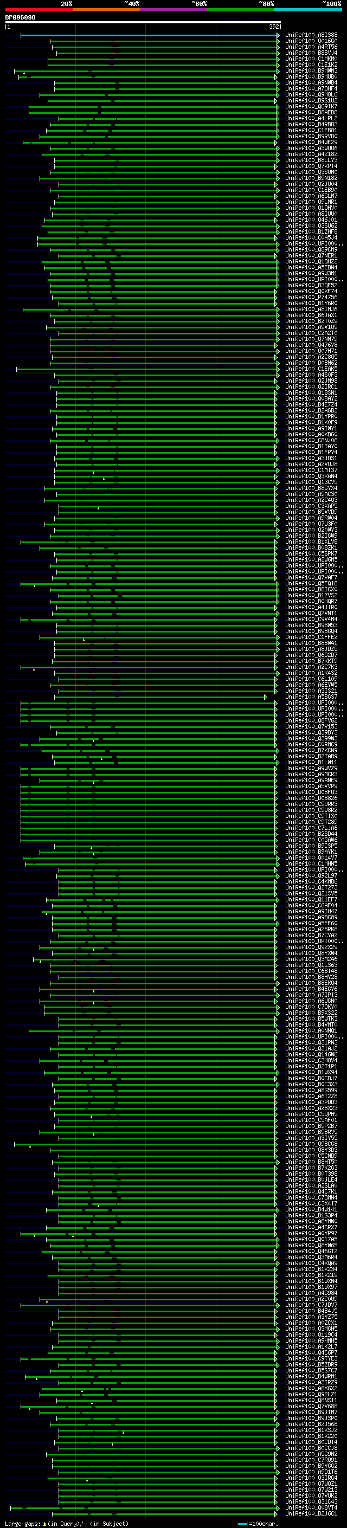Click the white query sequence bar
Screen dimensions: 347x1528
(143, 22)
